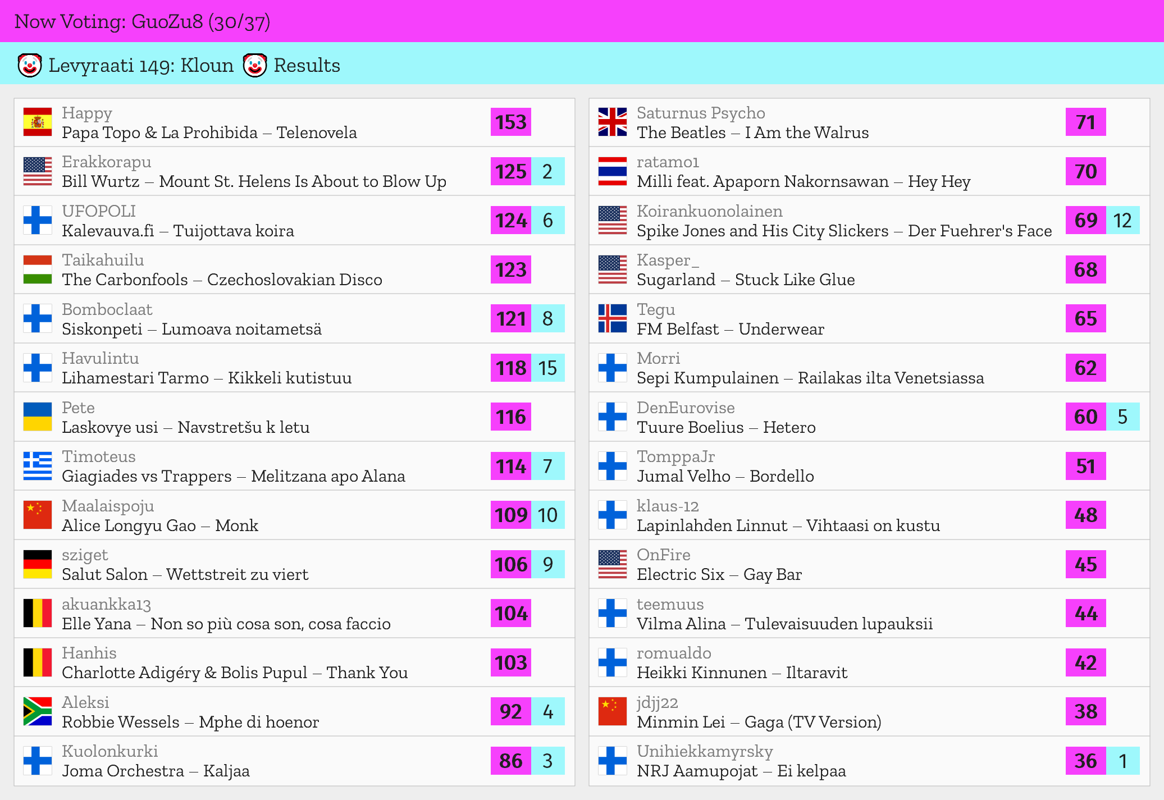1164x800 pixels.
Task: Click the Spain flag next to Happy
Action: tap(38, 122)
